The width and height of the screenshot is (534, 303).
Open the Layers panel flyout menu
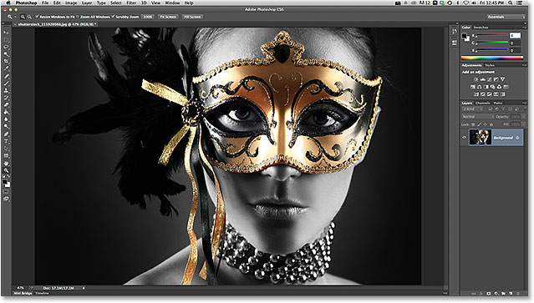[x=525, y=103]
